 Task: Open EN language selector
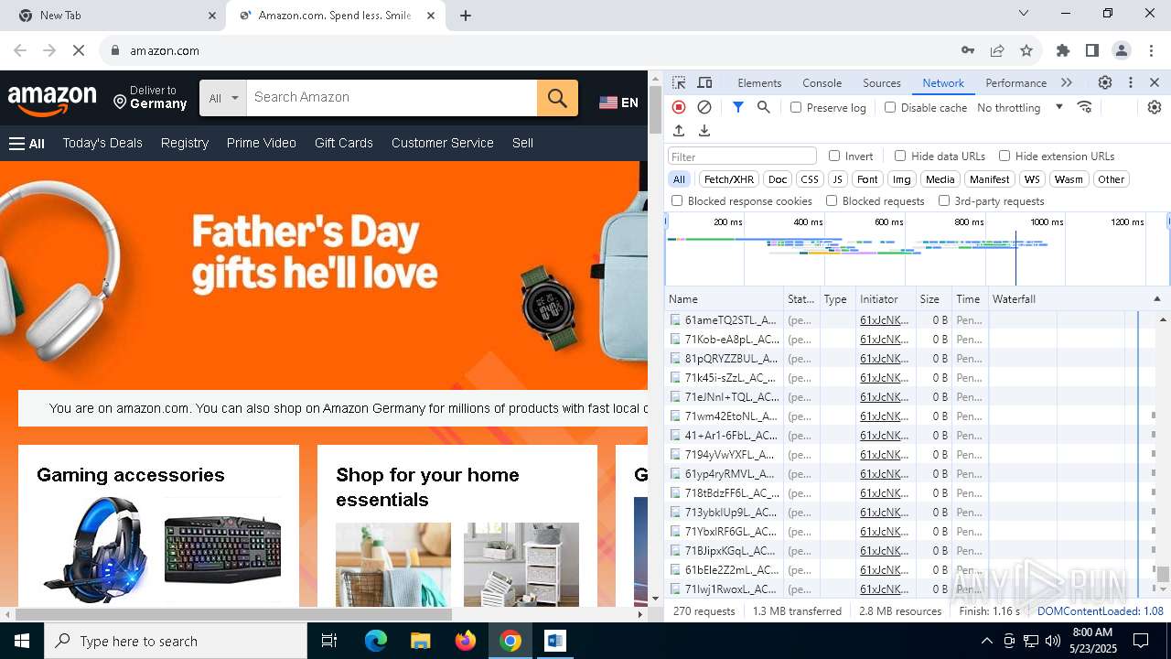pyautogui.click(x=619, y=103)
